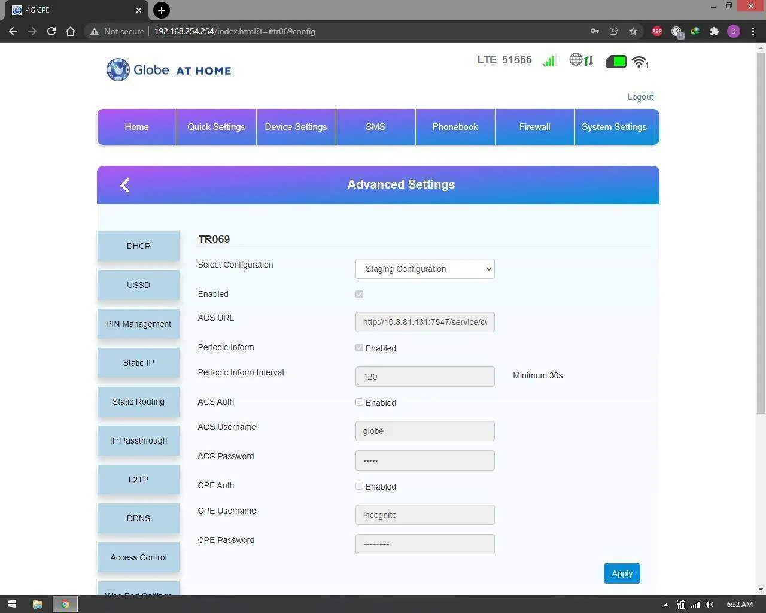Screen dimensions: 766x613
Task: Open the Extensions puzzle icon
Action: click(715, 31)
